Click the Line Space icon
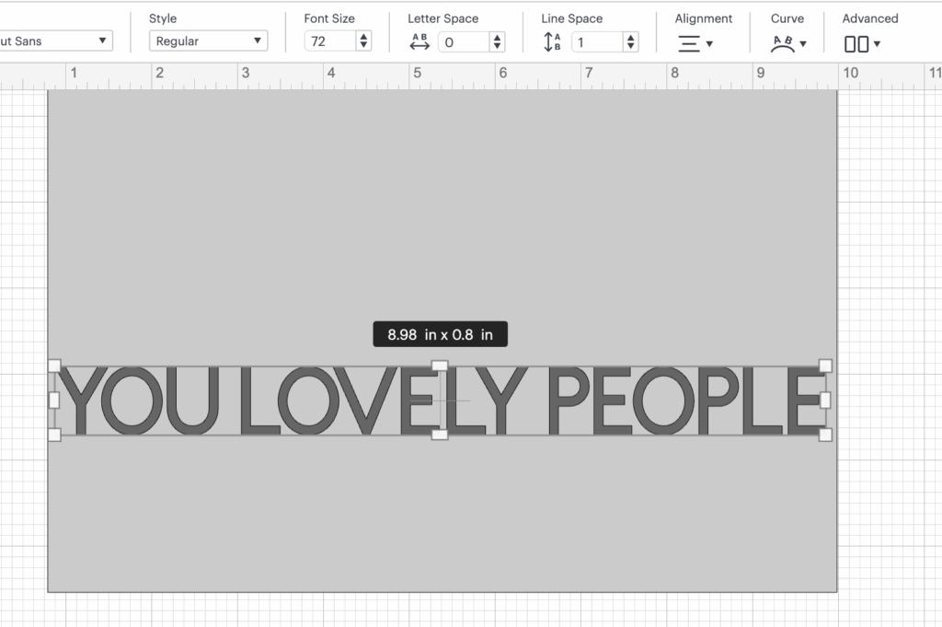The image size is (942, 627). pos(552,41)
